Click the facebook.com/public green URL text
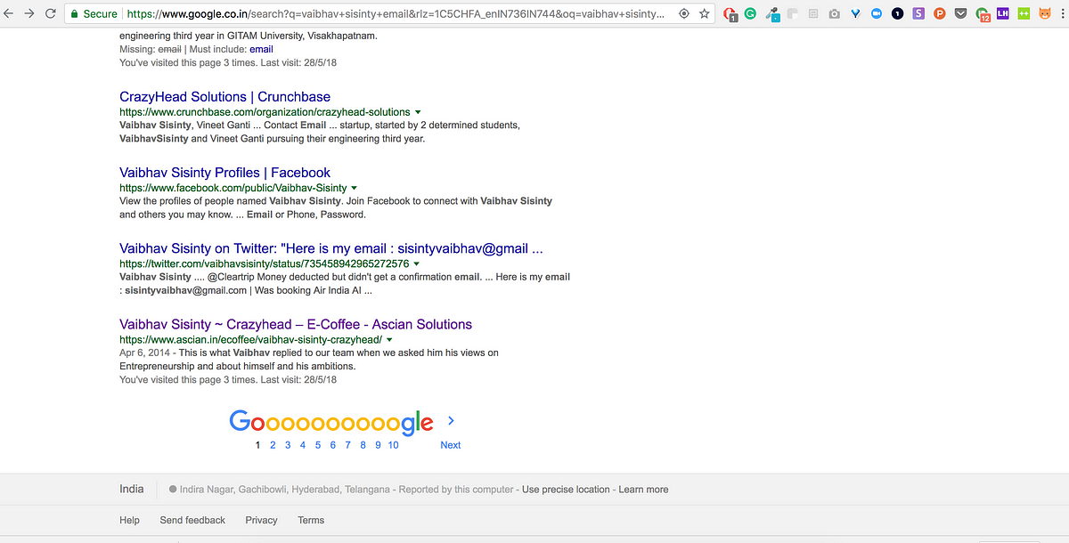 point(233,188)
